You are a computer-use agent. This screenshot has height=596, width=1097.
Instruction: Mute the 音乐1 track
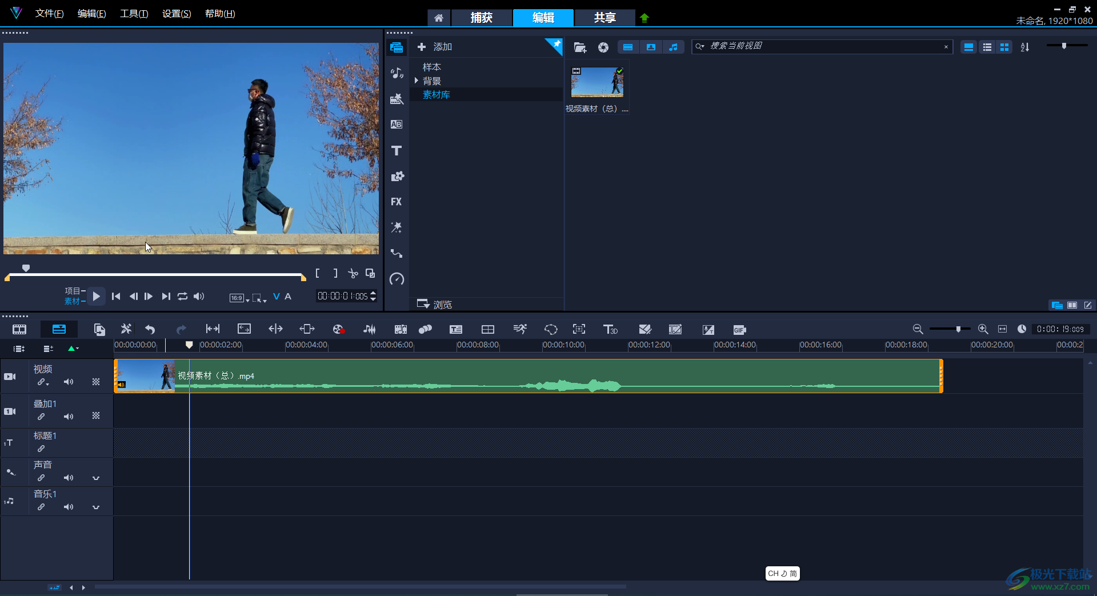pyautogui.click(x=69, y=507)
